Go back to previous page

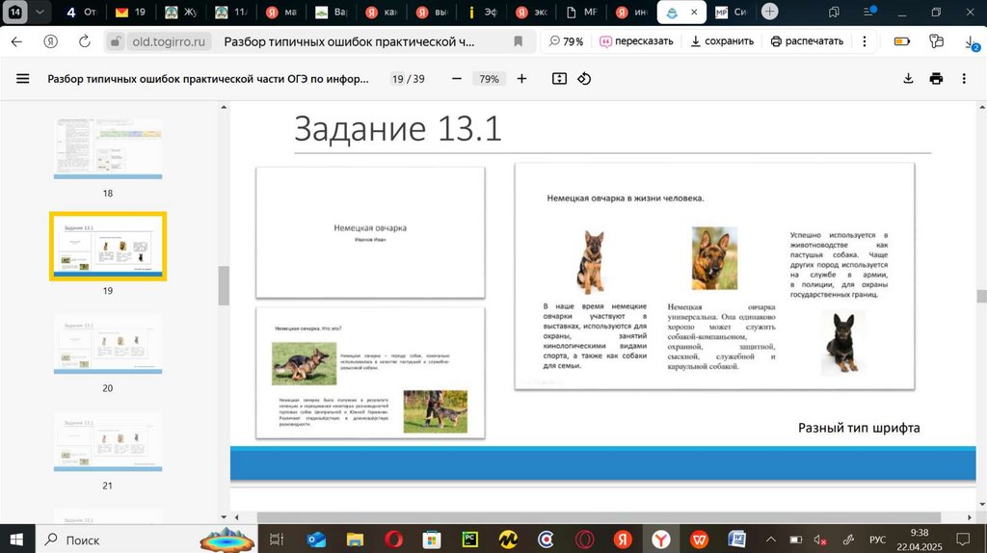click(x=16, y=42)
